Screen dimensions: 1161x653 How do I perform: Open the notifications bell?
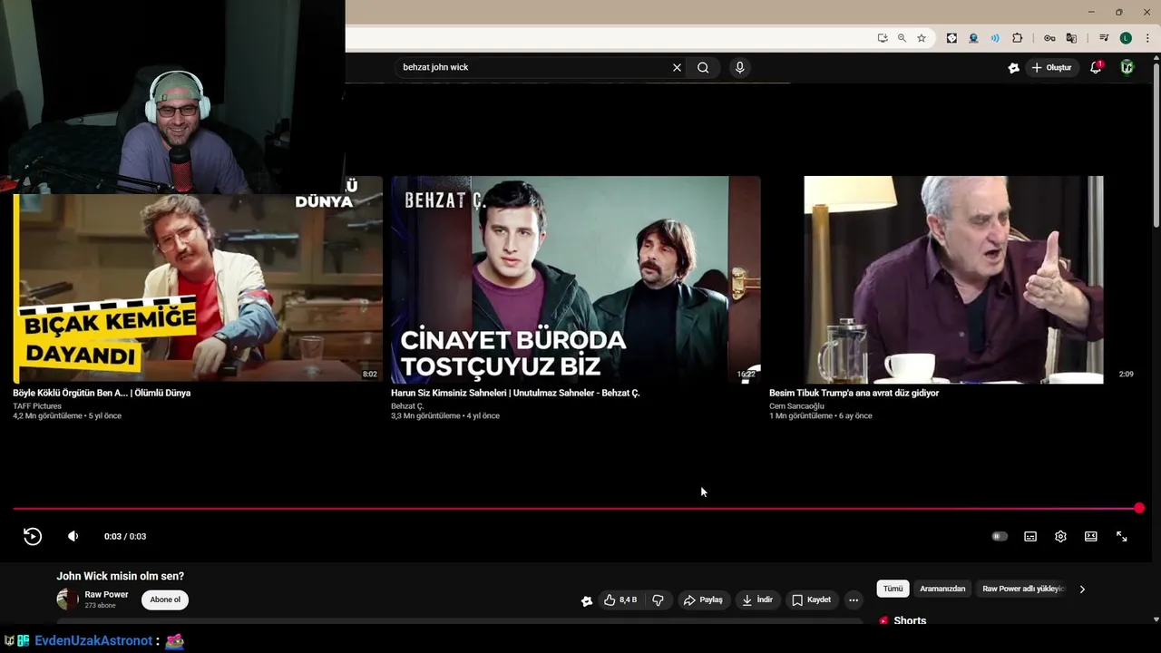tap(1096, 67)
